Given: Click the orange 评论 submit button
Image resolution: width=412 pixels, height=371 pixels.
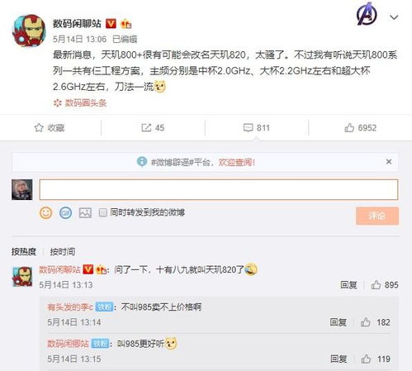Looking at the screenshot, I should (377, 216).
